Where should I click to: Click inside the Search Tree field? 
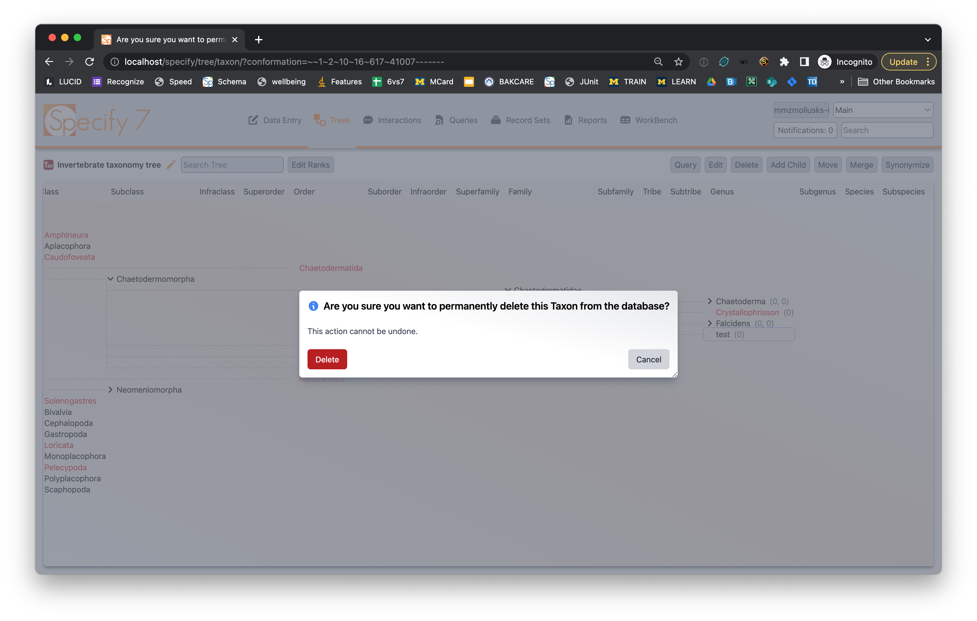(x=232, y=165)
